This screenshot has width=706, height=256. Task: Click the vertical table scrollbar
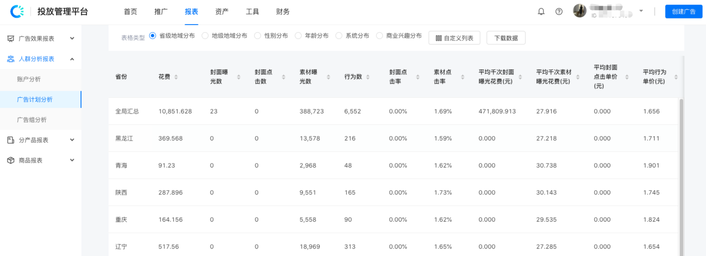(x=681, y=177)
